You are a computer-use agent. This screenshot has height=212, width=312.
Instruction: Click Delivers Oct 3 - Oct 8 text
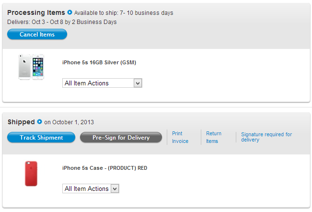(62, 22)
